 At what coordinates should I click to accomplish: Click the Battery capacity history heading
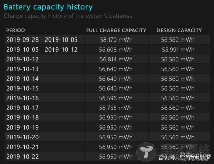point(48,7)
